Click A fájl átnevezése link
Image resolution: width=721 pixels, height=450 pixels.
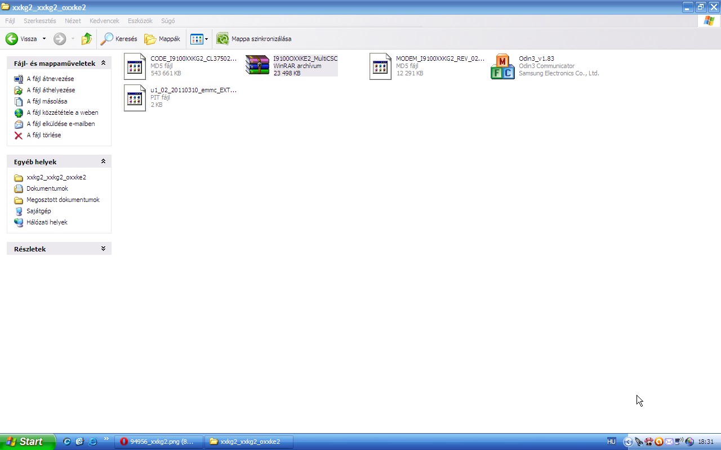[50, 79]
